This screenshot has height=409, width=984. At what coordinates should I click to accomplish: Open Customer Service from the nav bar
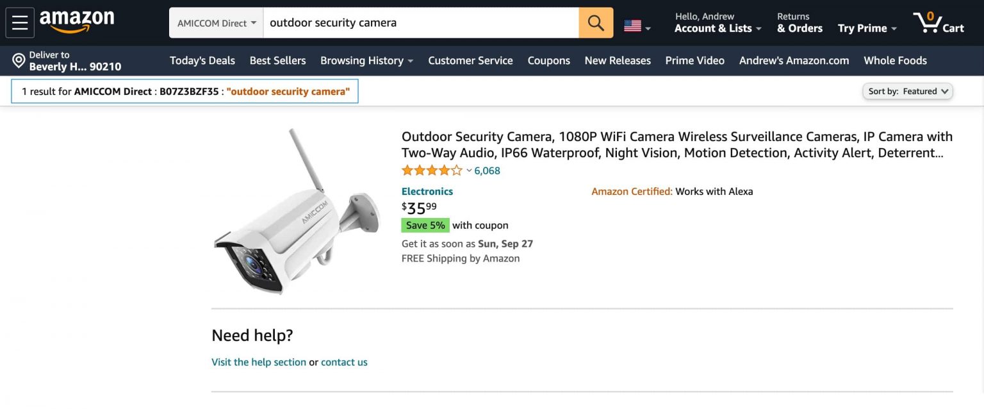pyautogui.click(x=470, y=60)
